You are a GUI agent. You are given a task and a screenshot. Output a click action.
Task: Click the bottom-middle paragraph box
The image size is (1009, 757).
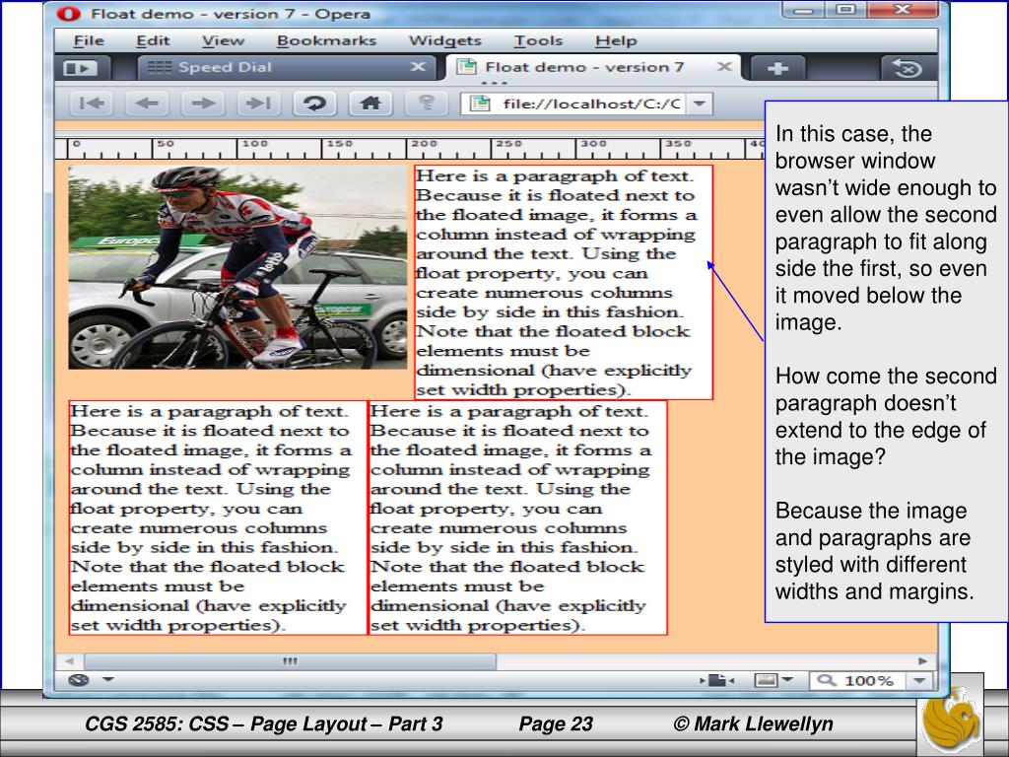(517, 517)
